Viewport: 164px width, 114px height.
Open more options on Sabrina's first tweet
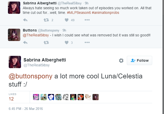(87, 20)
